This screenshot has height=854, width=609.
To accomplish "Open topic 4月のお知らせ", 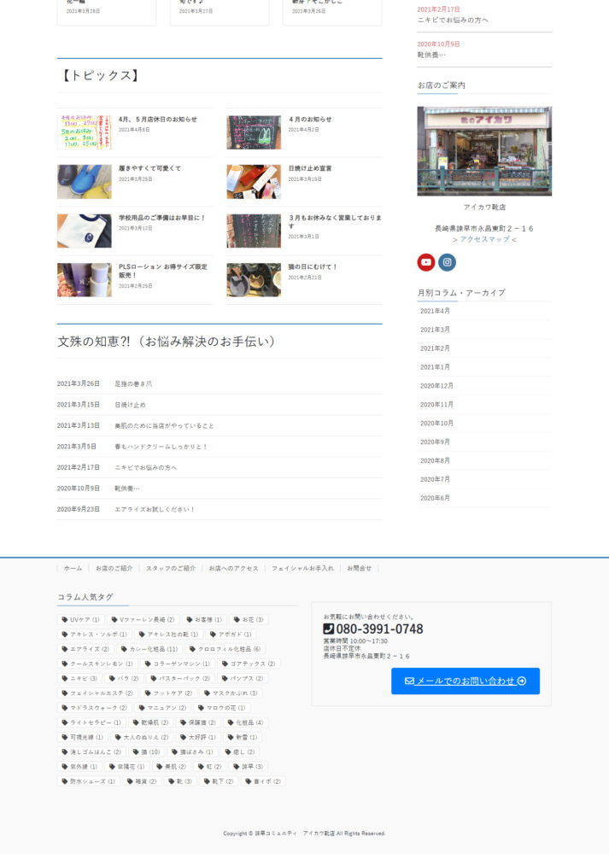I will 310,120.
